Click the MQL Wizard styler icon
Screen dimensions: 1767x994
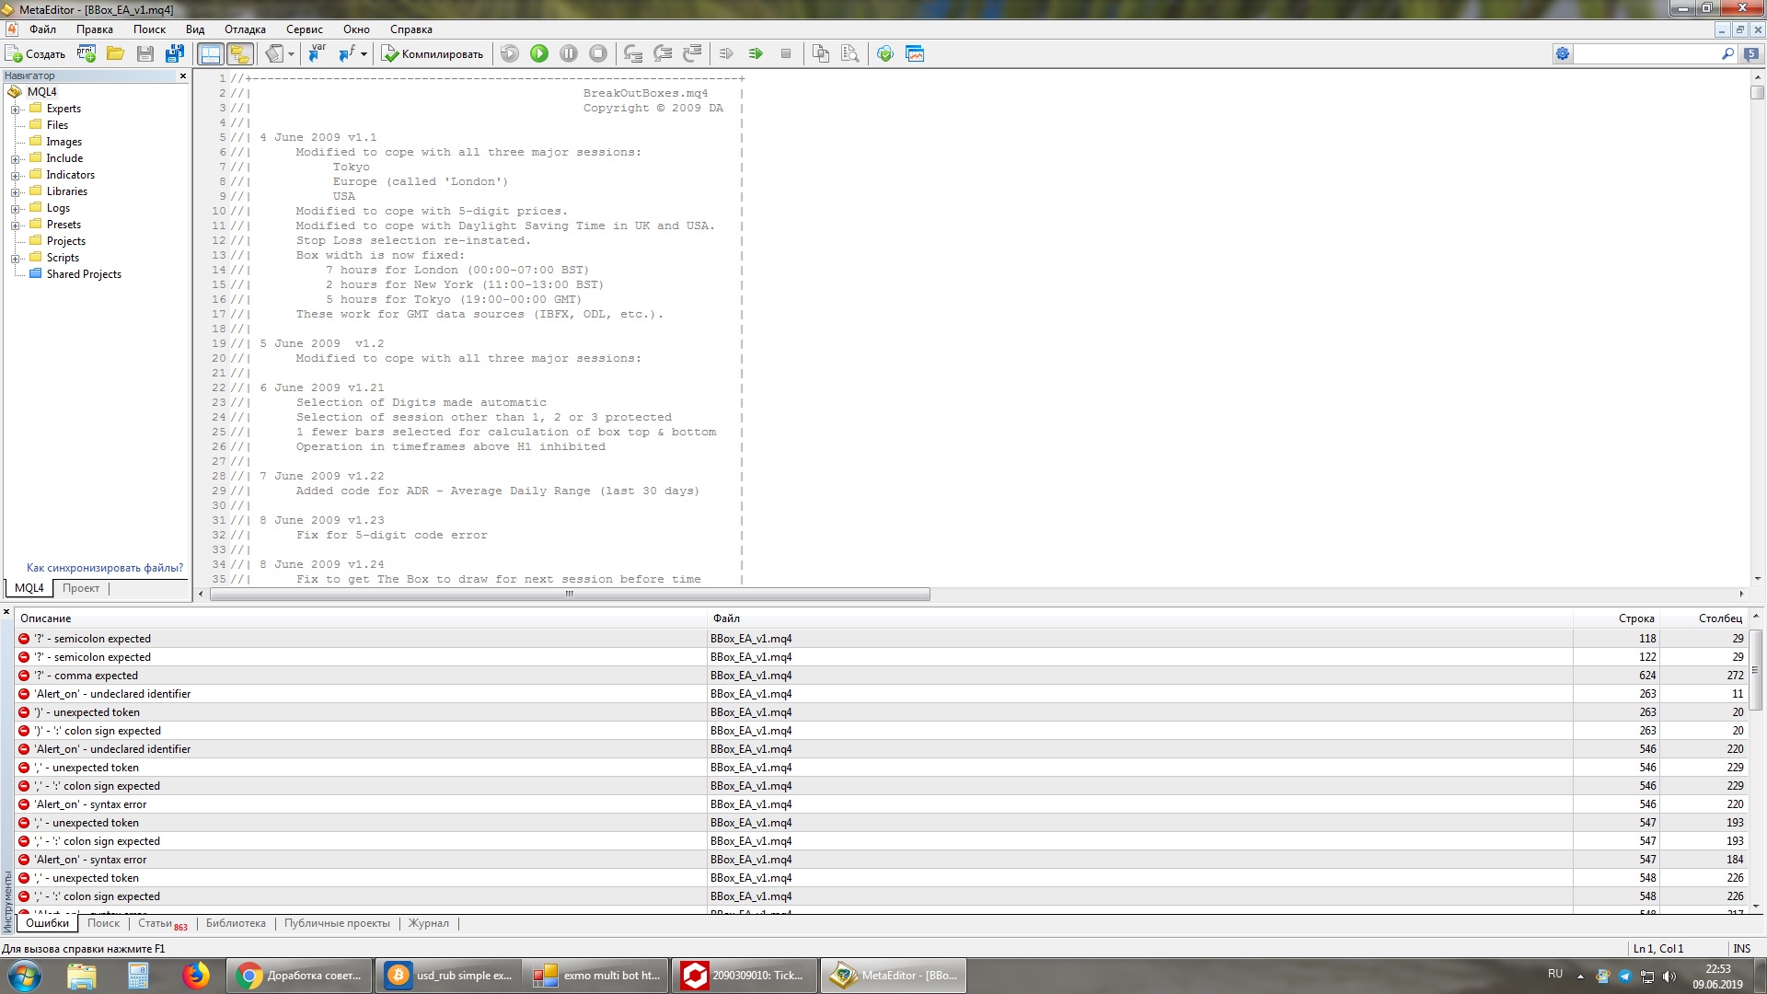tap(274, 53)
